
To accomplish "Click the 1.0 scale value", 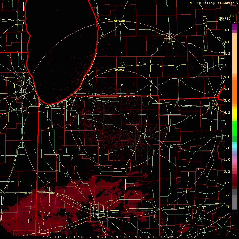I will point(227,159).
